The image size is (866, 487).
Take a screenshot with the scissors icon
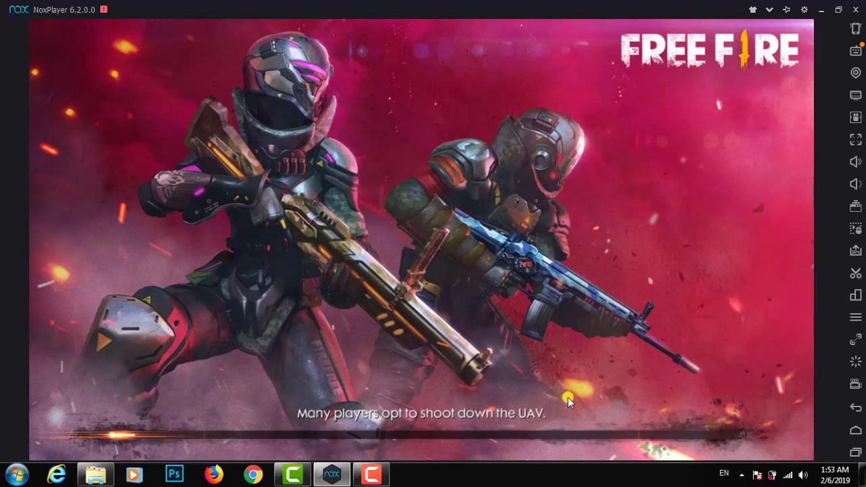(x=856, y=273)
